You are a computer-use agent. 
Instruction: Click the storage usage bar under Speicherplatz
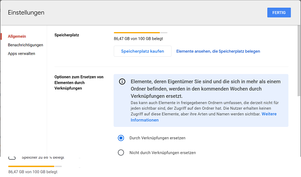click(x=140, y=33)
